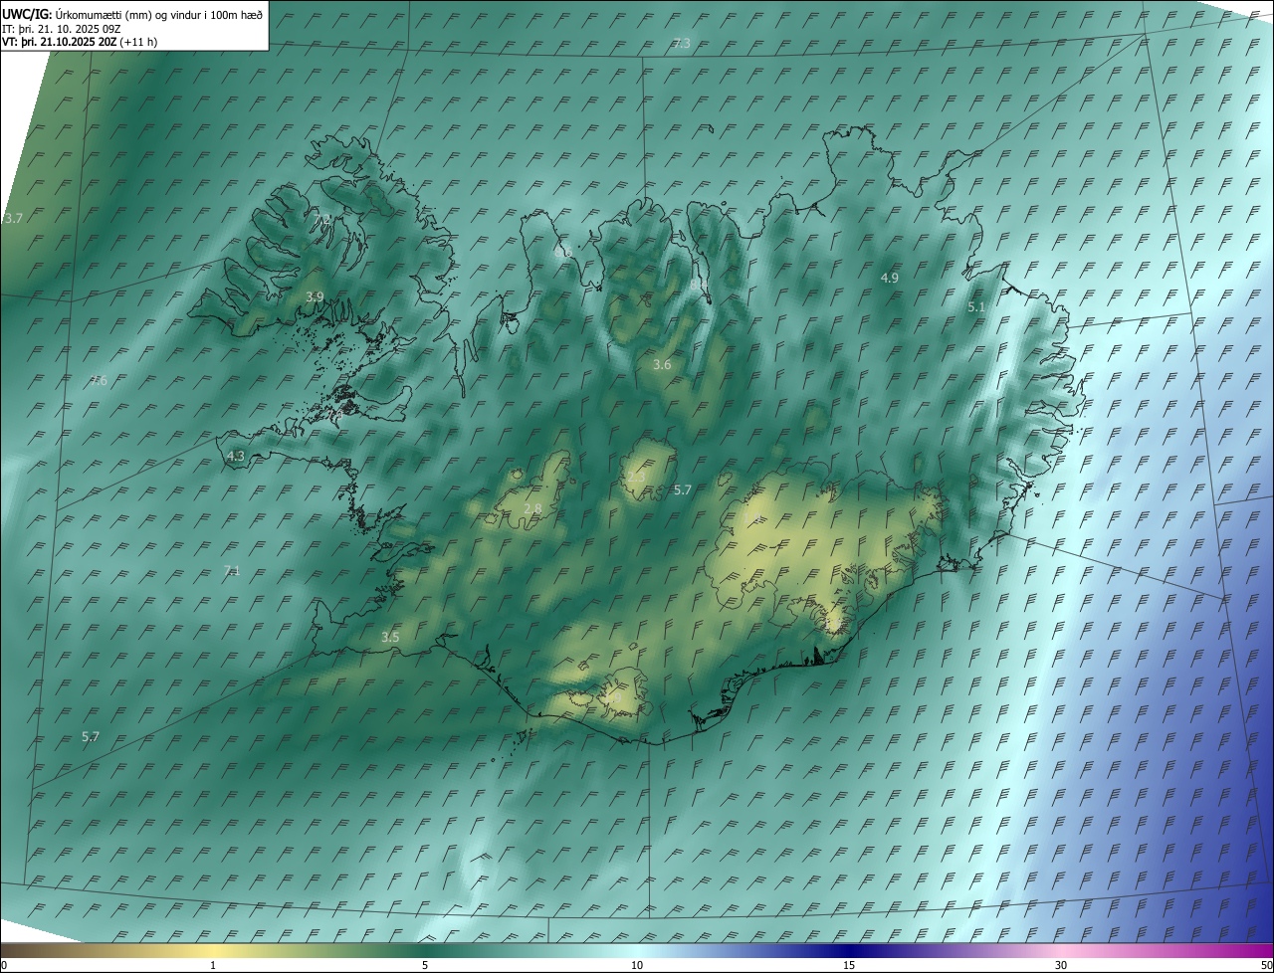1274x973 pixels.
Task: Click the 3.5 value label on the map
Action: pyautogui.click(x=390, y=637)
